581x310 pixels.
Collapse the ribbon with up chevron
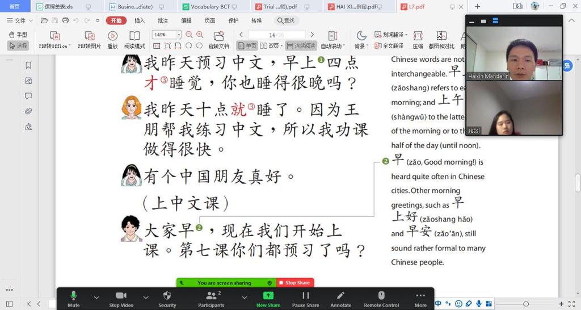571,20
